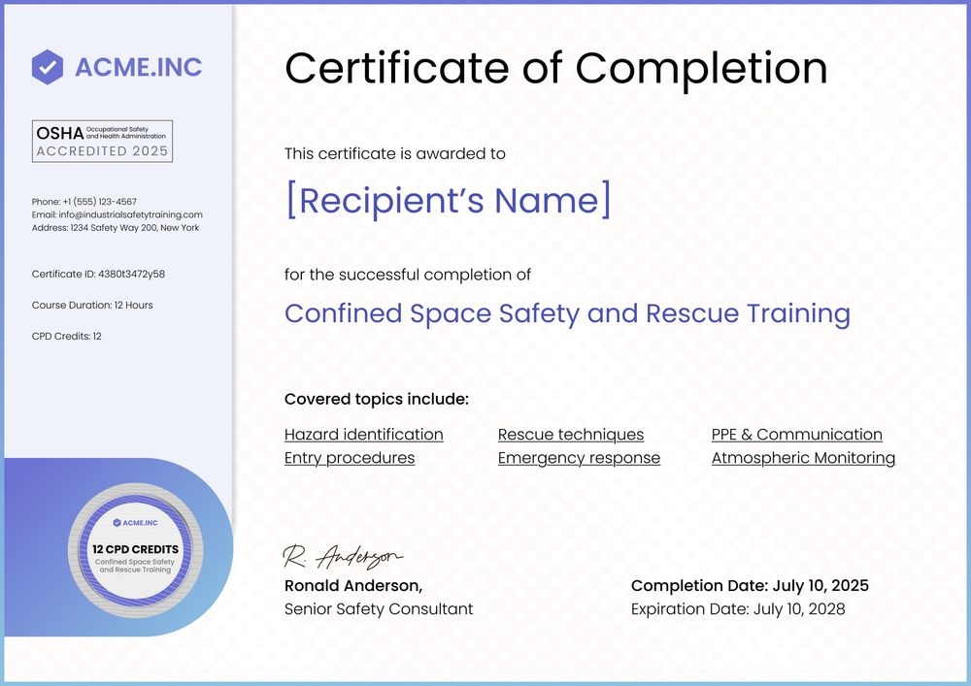The width and height of the screenshot is (971, 686).
Task: Click the [Recipient's Name] placeholder field
Action: click(x=448, y=201)
